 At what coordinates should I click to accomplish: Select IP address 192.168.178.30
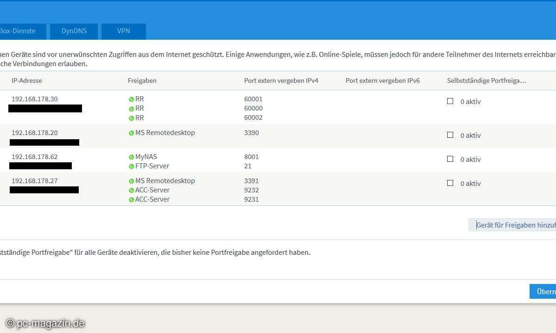(x=35, y=99)
